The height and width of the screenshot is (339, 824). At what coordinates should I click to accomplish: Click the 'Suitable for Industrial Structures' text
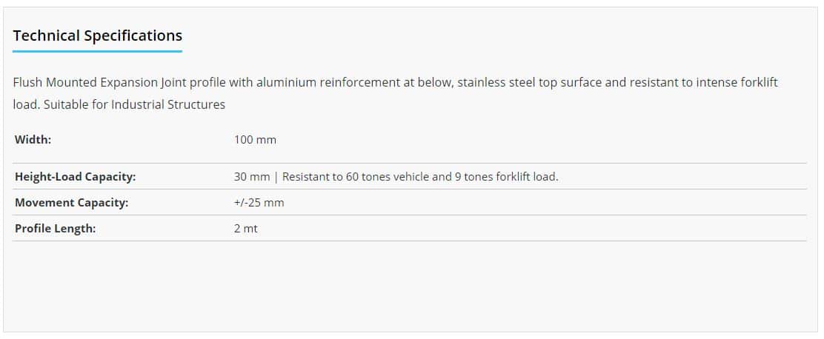[134, 104]
